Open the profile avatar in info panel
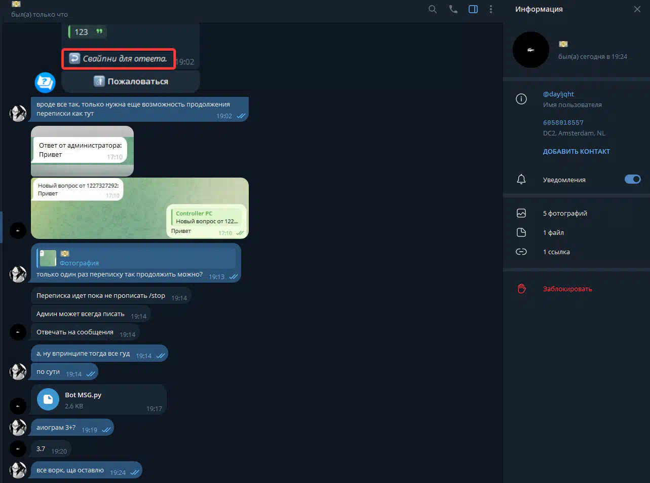This screenshot has height=483, width=650. (x=530, y=50)
